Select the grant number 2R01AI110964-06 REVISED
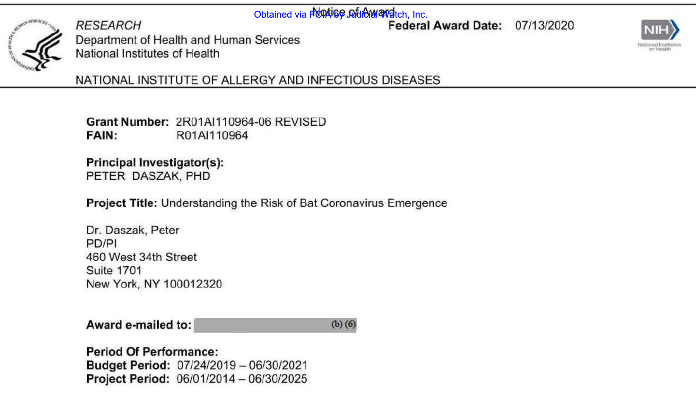Screen dimensions: 696x400 coord(251,122)
